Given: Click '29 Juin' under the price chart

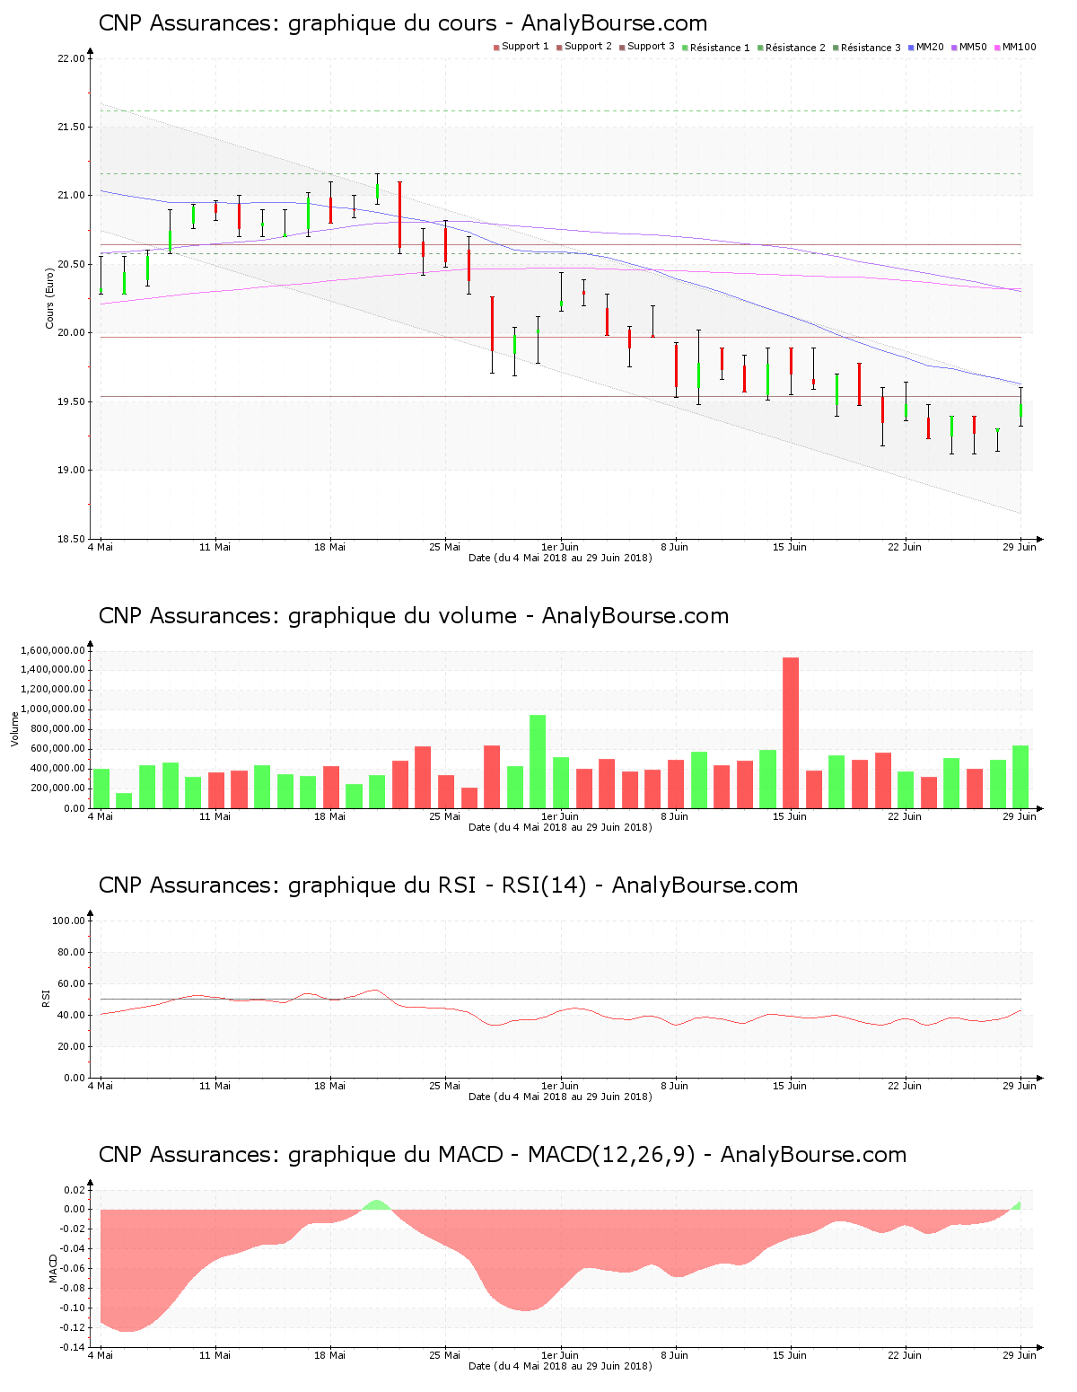Looking at the screenshot, I should pos(1020,547).
